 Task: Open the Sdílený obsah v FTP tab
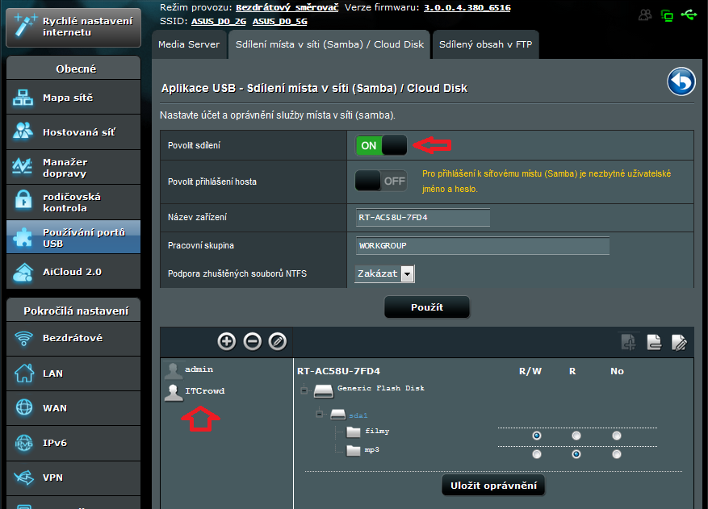click(x=485, y=45)
